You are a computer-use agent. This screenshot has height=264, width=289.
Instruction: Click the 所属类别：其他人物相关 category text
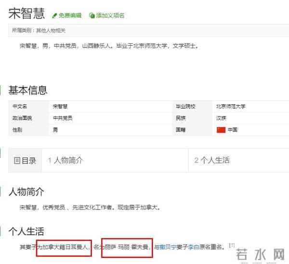pos(39,30)
